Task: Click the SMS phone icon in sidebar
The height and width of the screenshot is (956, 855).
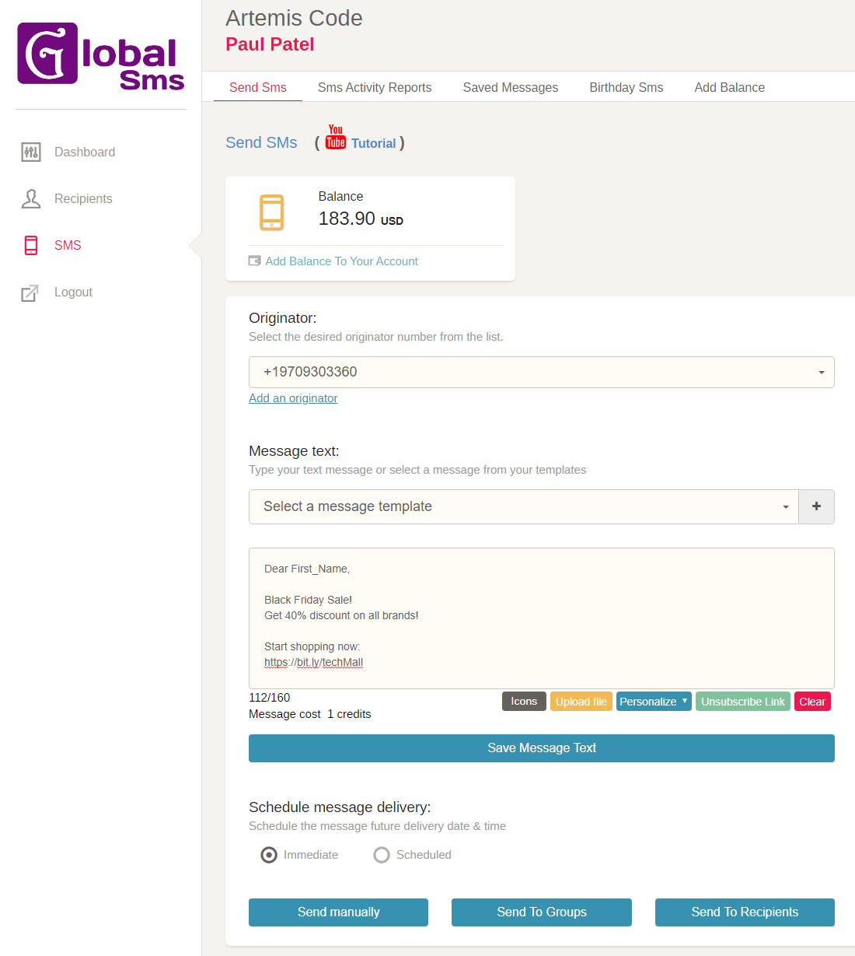Action: pos(31,246)
